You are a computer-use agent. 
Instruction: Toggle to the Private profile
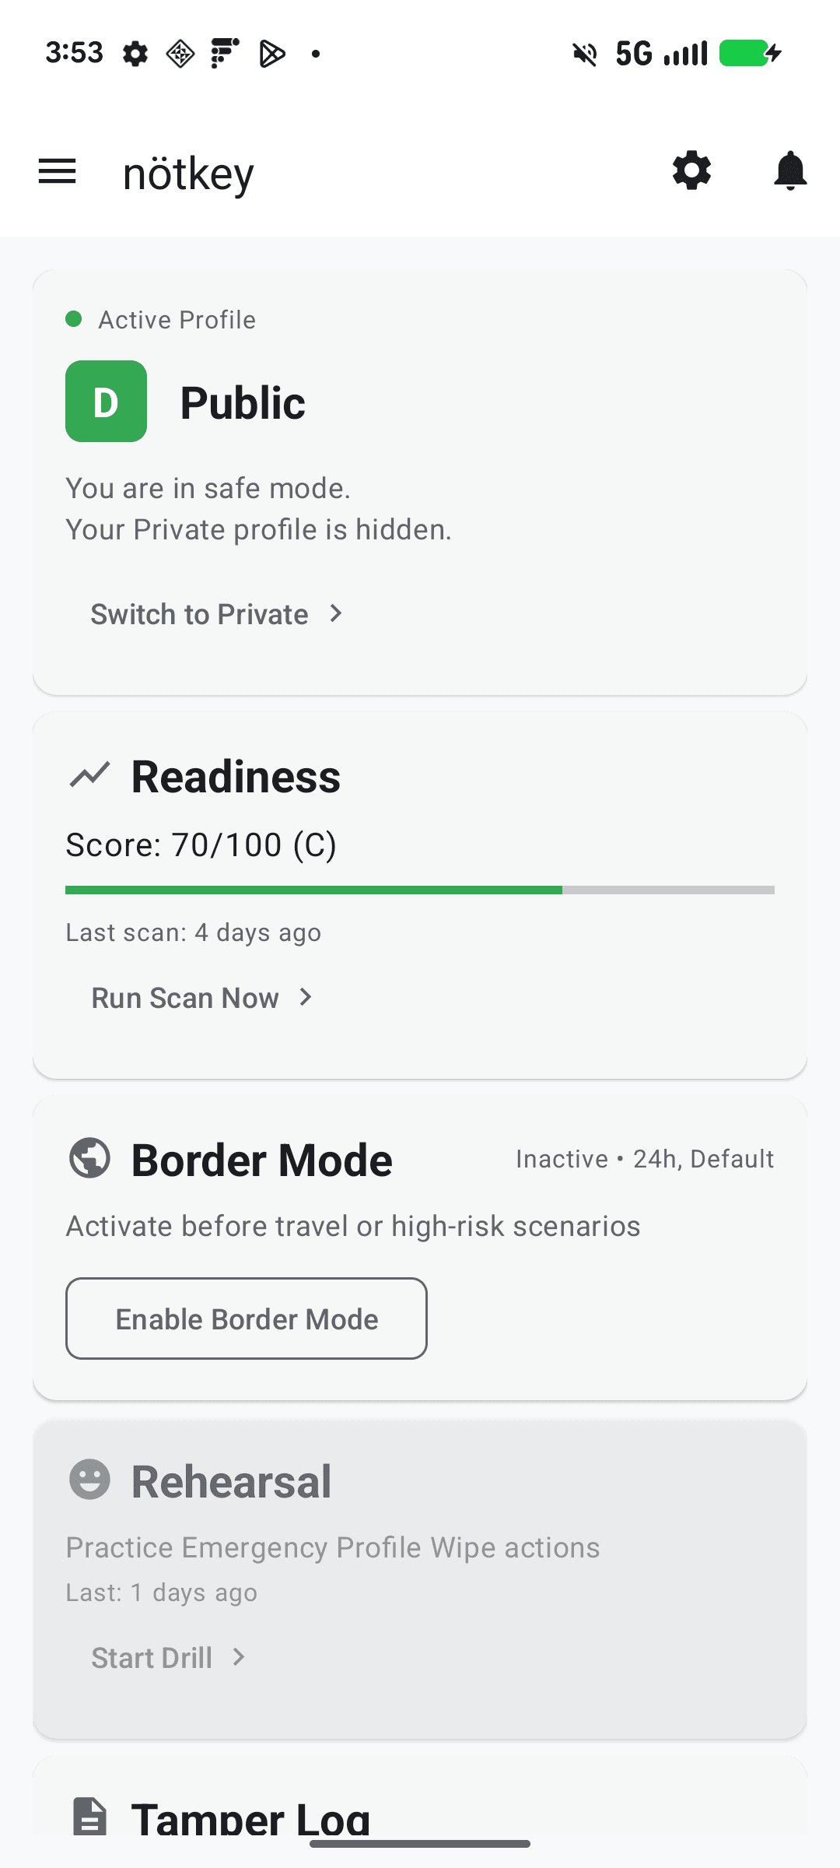pyautogui.click(x=198, y=614)
